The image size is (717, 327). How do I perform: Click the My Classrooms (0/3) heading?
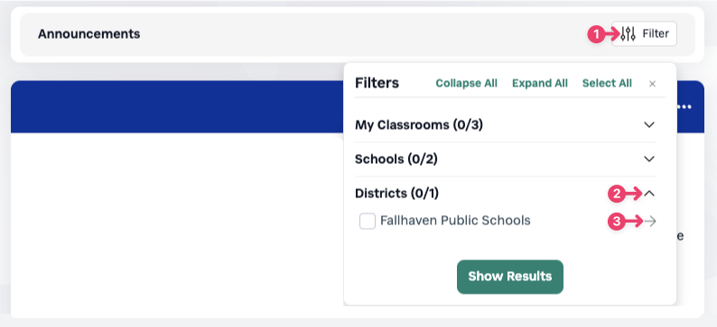pyautogui.click(x=419, y=124)
